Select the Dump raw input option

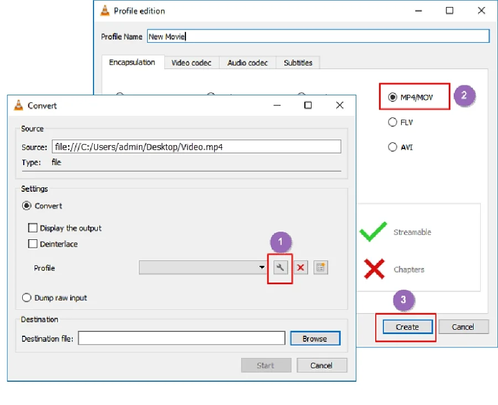click(x=27, y=298)
